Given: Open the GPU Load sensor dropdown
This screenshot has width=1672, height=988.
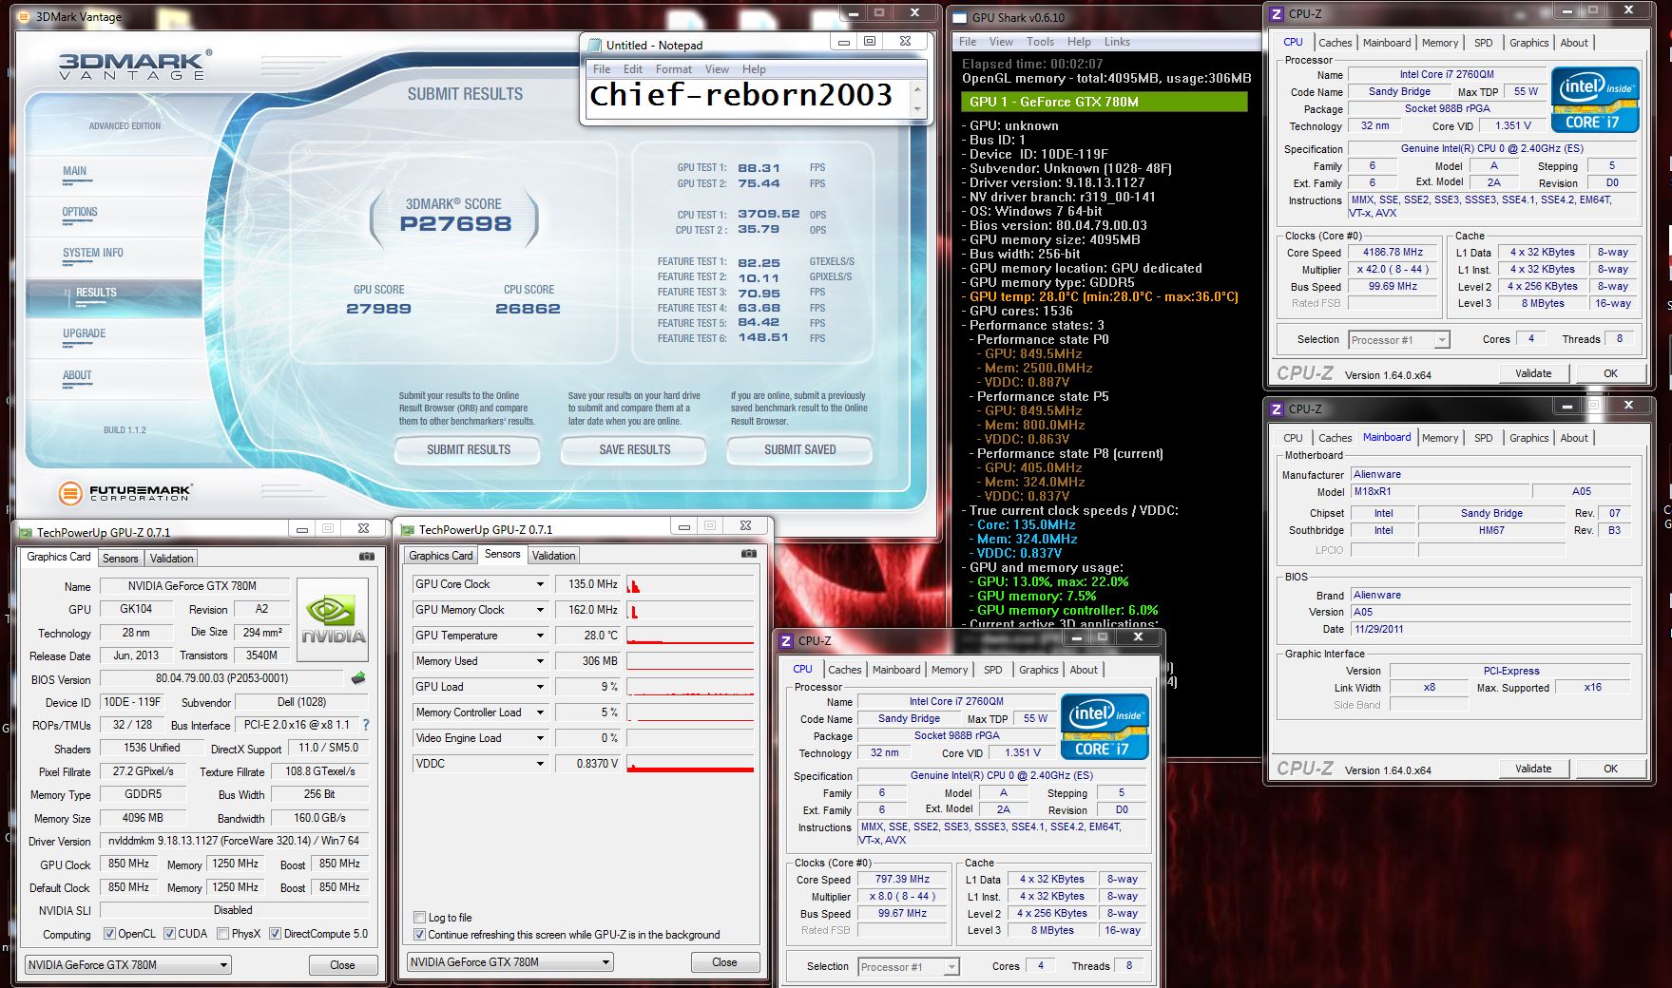Looking at the screenshot, I should pos(540,687).
